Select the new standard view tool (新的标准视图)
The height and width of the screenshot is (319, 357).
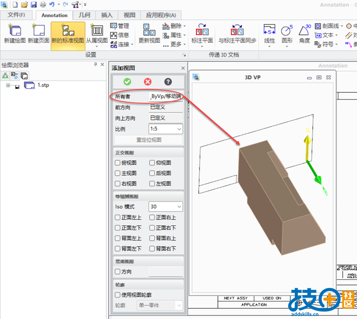point(68,36)
